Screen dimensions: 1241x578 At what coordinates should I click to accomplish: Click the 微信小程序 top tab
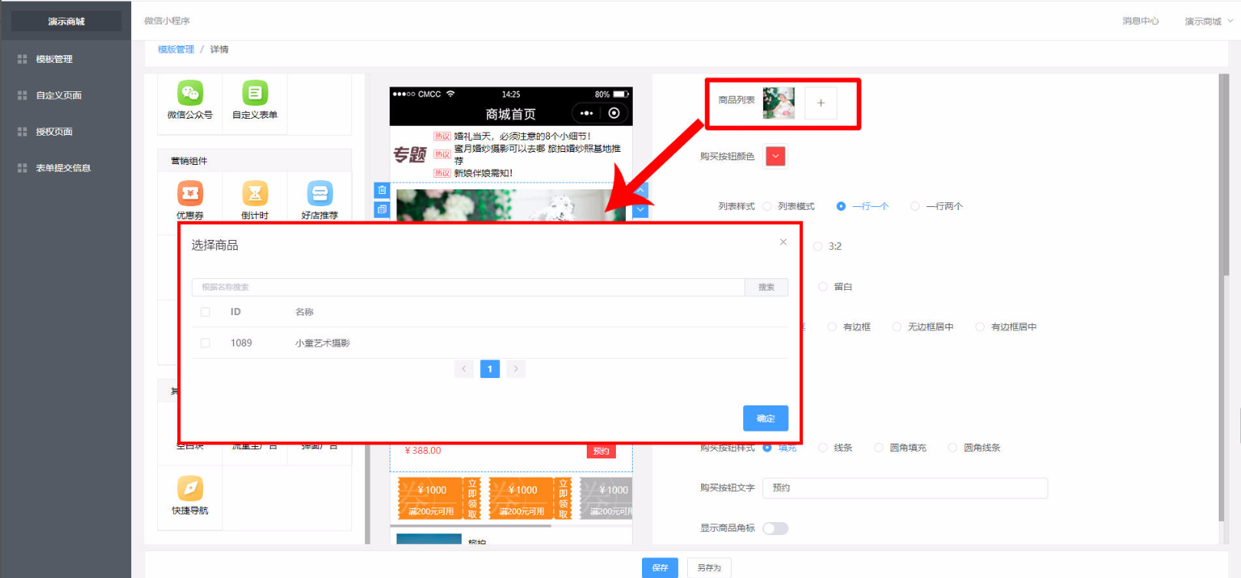(x=167, y=21)
